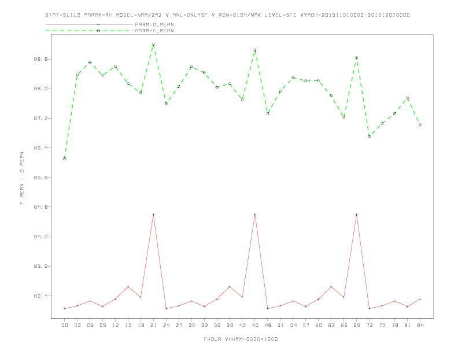Select the O_MEAN data point at hour 15
This screenshot has height=354, width=458.
[x=128, y=286]
